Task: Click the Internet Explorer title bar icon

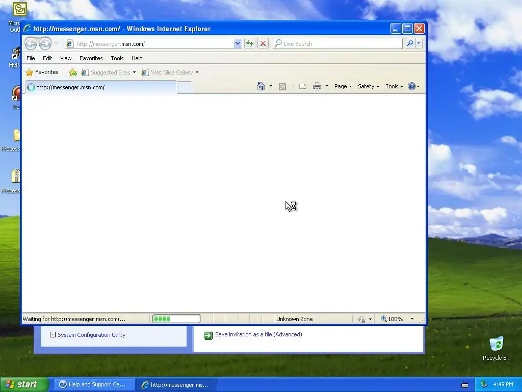Action: (x=27, y=29)
